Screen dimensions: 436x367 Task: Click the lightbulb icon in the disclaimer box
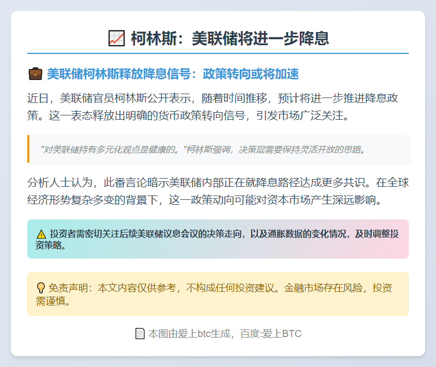point(40,287)
